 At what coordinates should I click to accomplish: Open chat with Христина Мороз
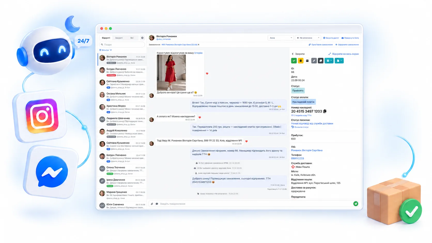122,109
